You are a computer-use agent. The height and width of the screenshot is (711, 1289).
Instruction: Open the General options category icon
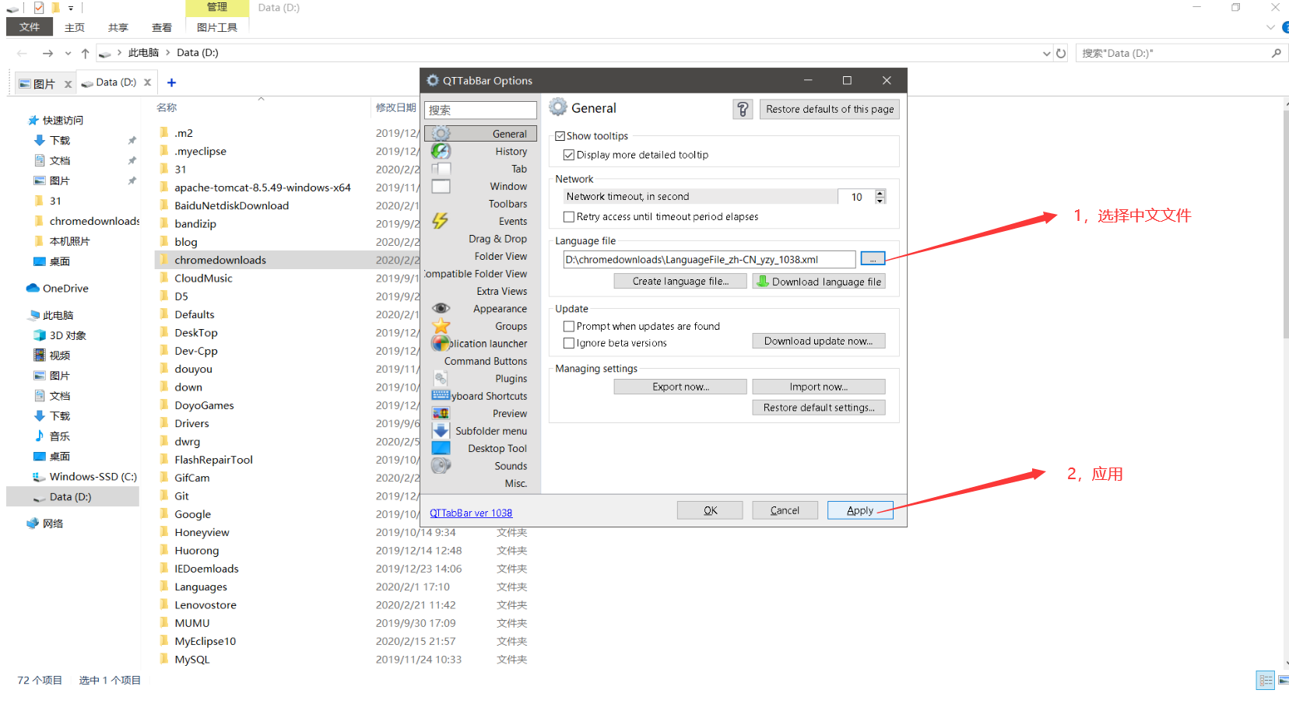441,134
